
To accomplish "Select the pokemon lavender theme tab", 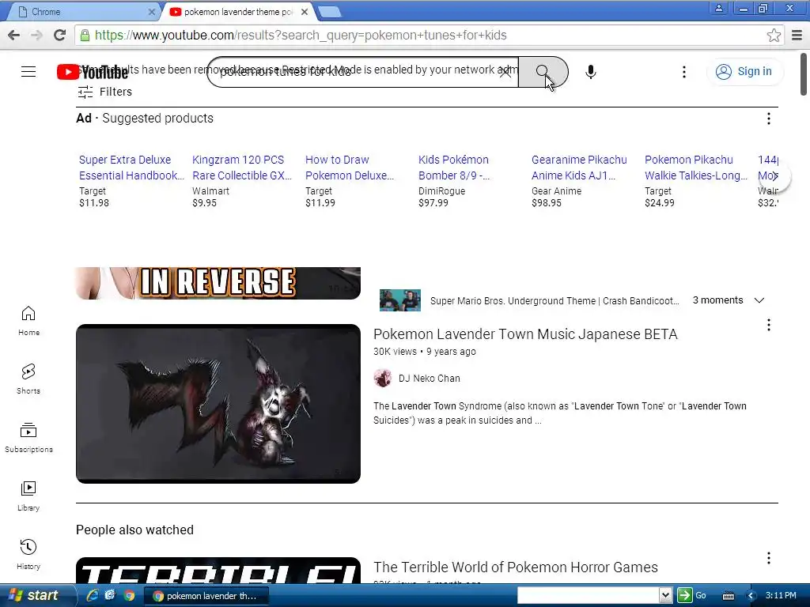I will 237,11.
